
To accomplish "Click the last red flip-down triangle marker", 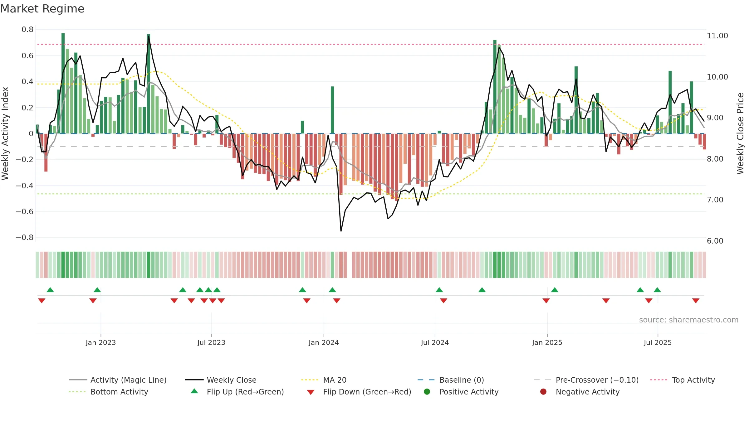I will pyautogui.click(x=696, y=301).
